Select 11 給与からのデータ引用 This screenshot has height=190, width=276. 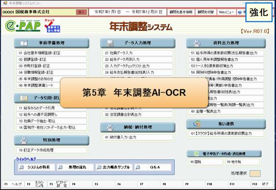pyautogui.click(x=51, y=108)
